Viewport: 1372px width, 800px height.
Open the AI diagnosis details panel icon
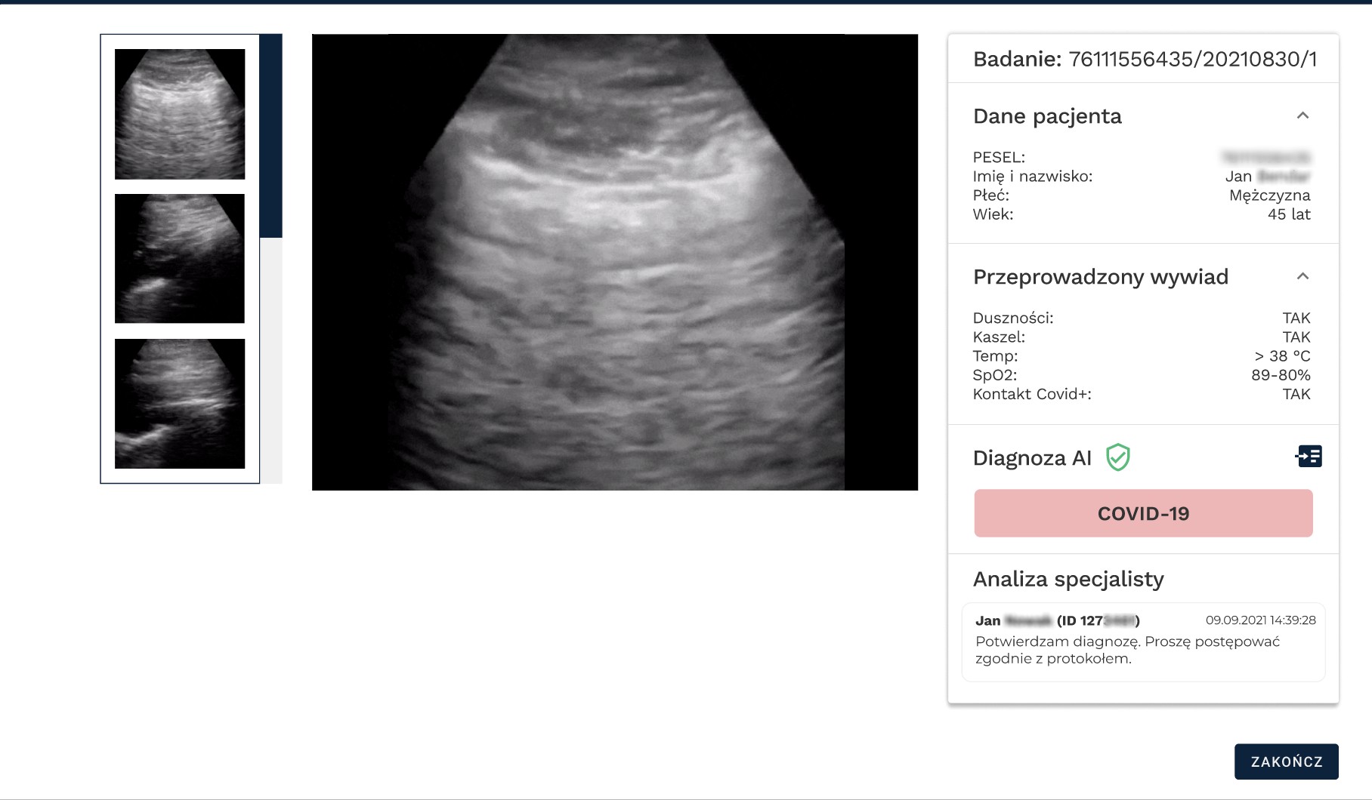1309,457
